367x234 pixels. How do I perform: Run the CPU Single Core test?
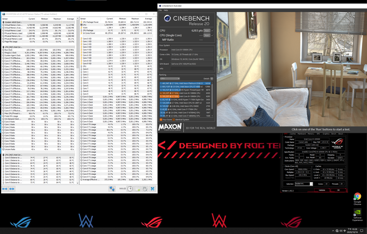pos(206,35)
